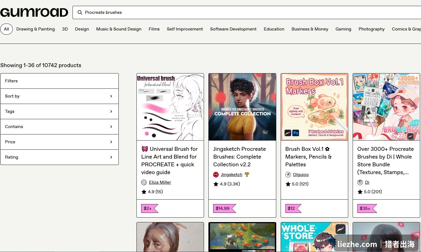Click the star rating icon for 4.9 (15)

144,192
